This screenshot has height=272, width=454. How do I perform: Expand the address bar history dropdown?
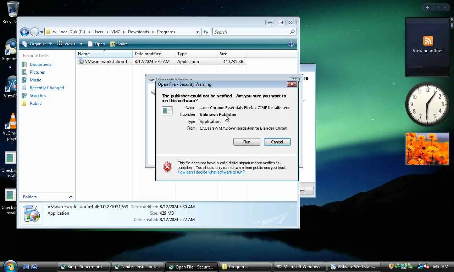coord(198,32)
